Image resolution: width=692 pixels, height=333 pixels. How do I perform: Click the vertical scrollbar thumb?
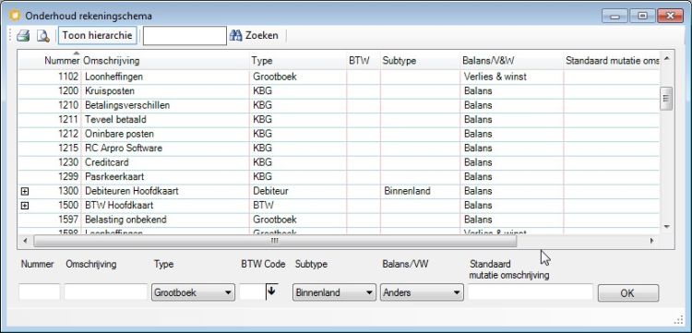coord(666,99)
